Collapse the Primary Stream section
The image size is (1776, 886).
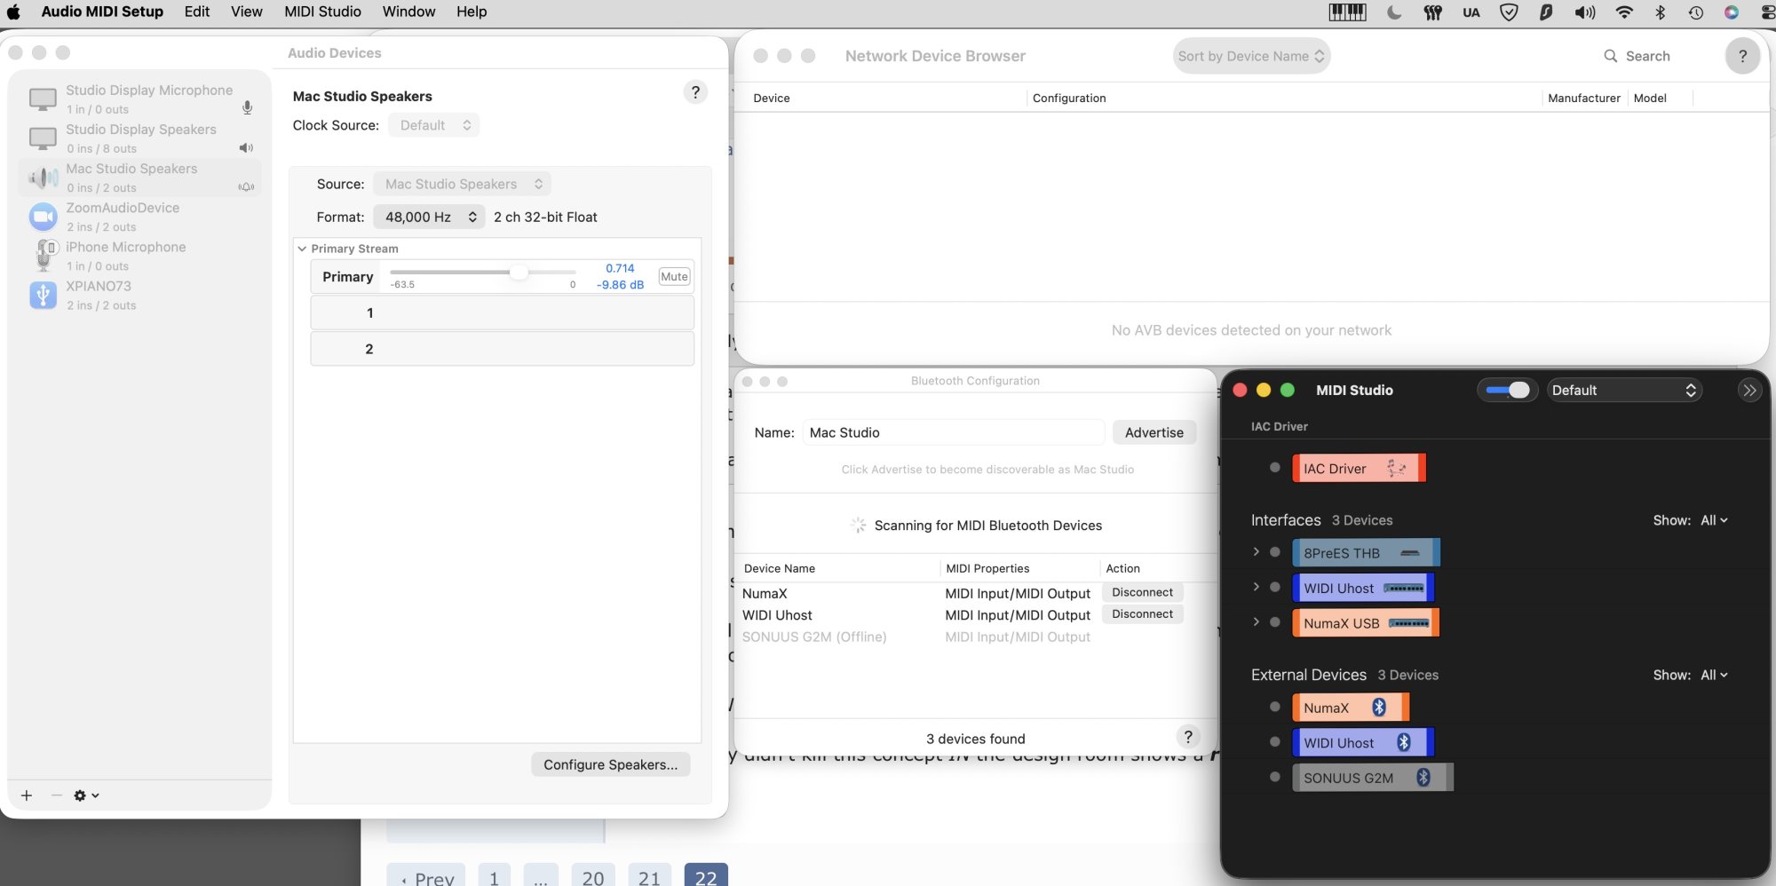[302, 249]
